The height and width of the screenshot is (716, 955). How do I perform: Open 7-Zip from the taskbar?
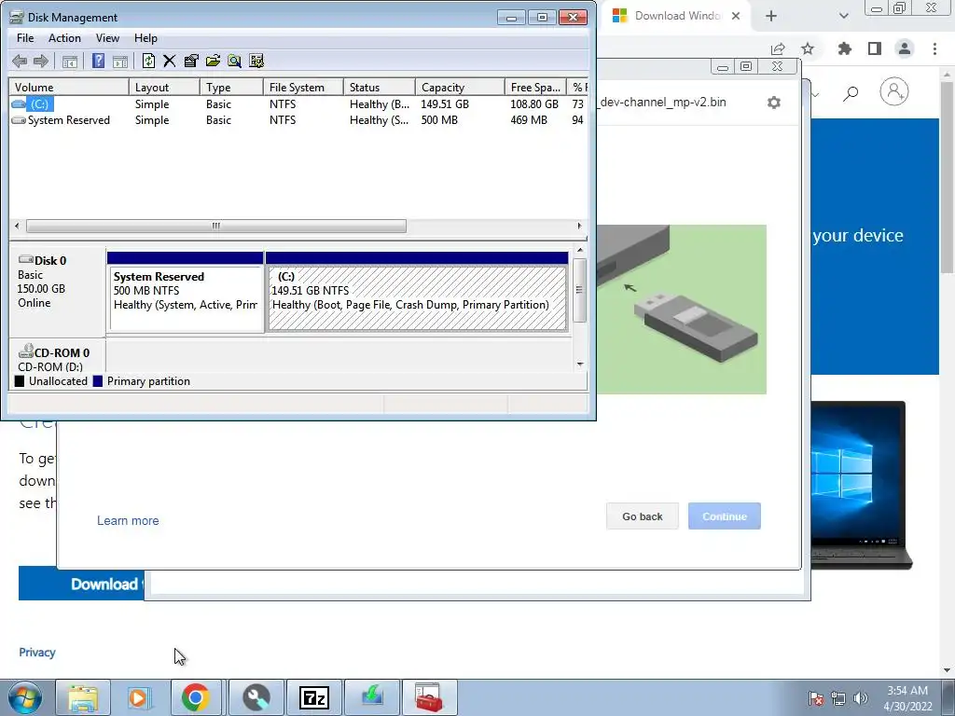tap(314, 697)
